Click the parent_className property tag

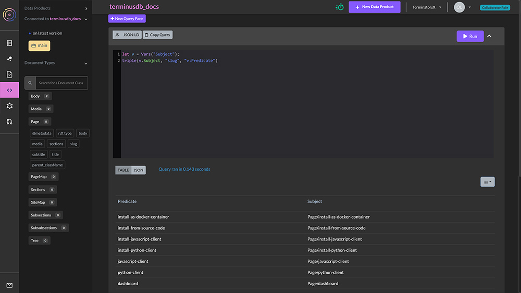(47, 165)
